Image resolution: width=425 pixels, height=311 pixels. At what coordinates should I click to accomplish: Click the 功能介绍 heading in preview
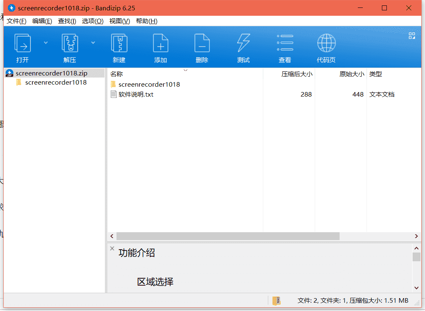coord(136,253)
